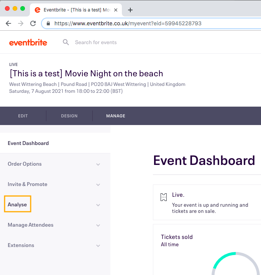Expand Invite & Promote chevron
Image resolution: width=261 pixels, height=275 pixels.
click(x=98, y=185)
